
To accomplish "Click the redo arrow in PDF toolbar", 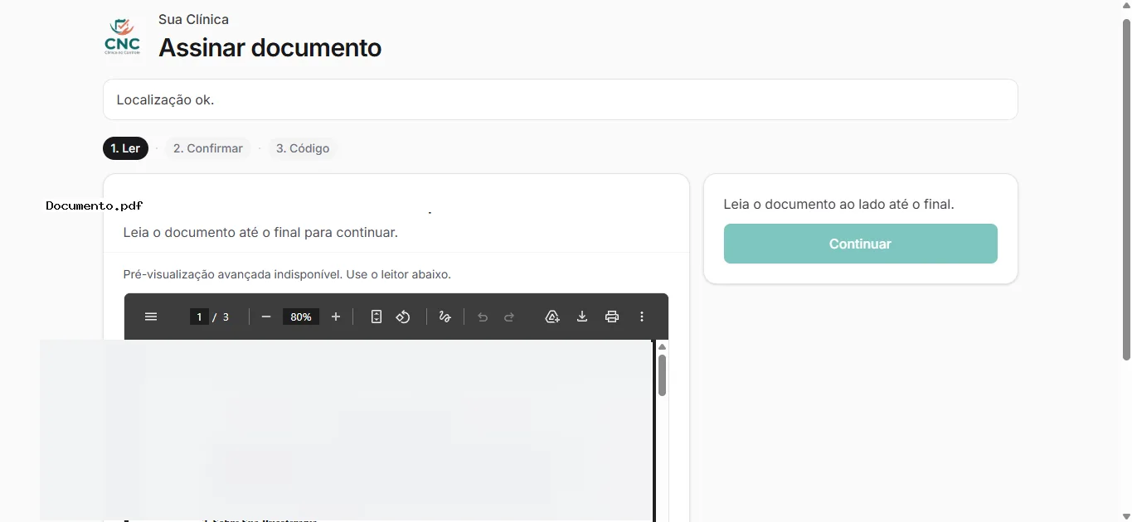I will (509, 317).
